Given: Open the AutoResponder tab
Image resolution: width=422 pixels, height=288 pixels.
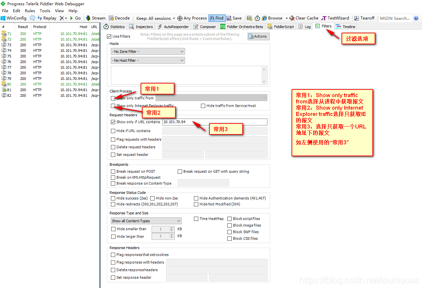Looking at the screenshot, I should tap(173, 27).
